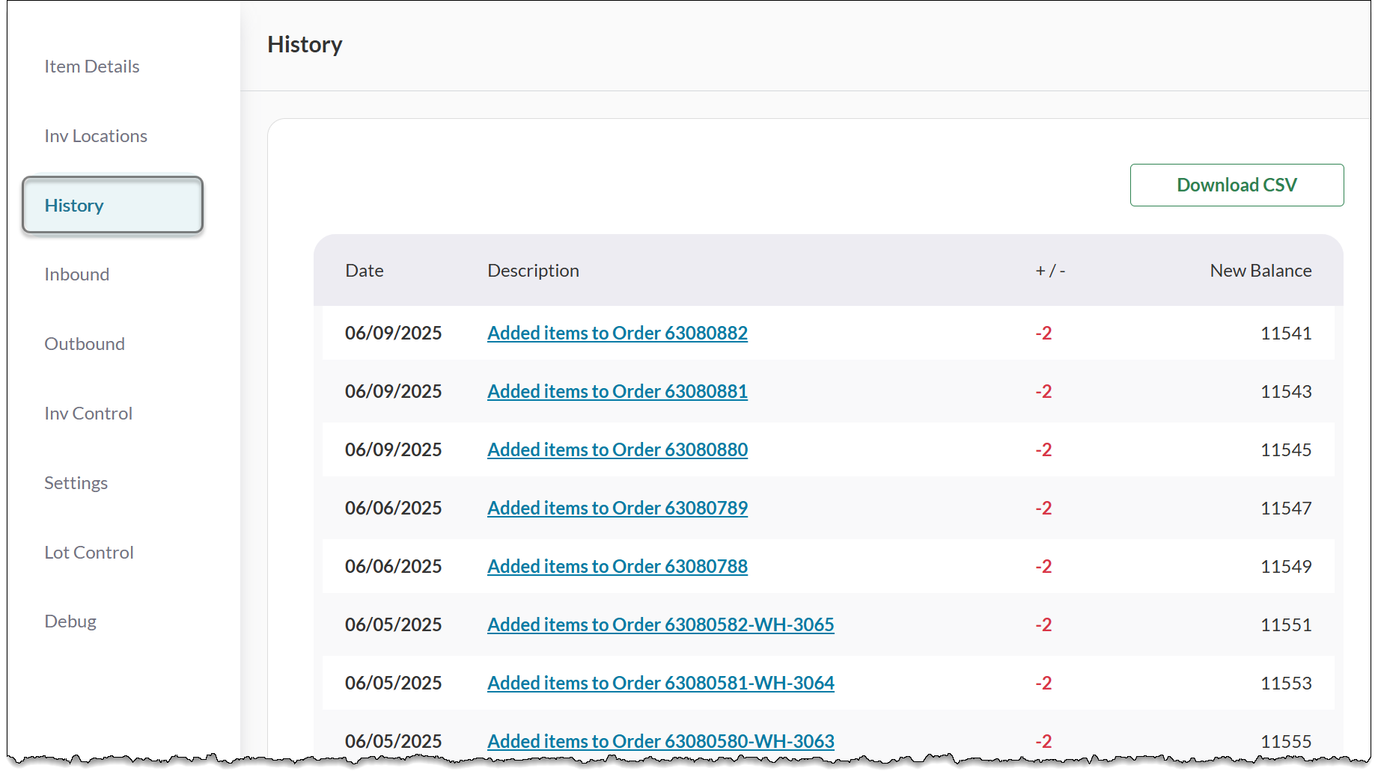Open the Settings section
1378x780 pixels.
coord(76,482)
